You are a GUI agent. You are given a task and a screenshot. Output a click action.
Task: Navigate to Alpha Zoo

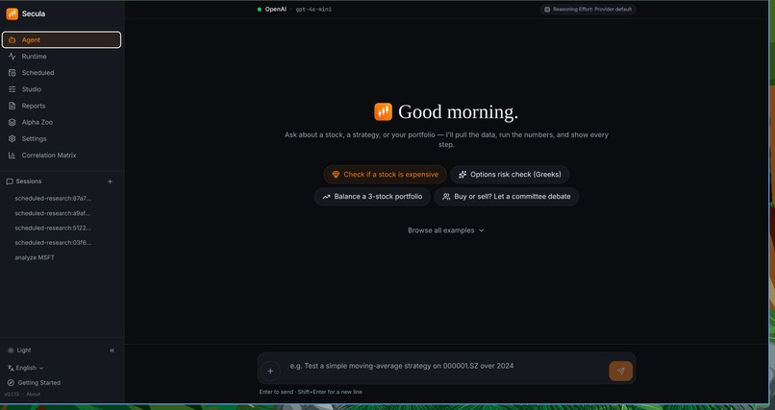[62, 122]
